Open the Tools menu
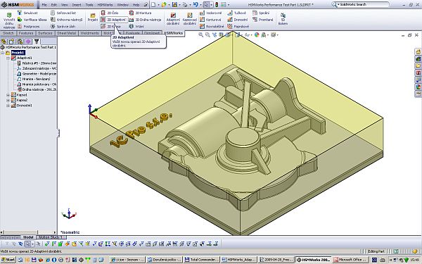Image resolution: width=422 pixels, height=264 pixels. [x=89, y=5]
